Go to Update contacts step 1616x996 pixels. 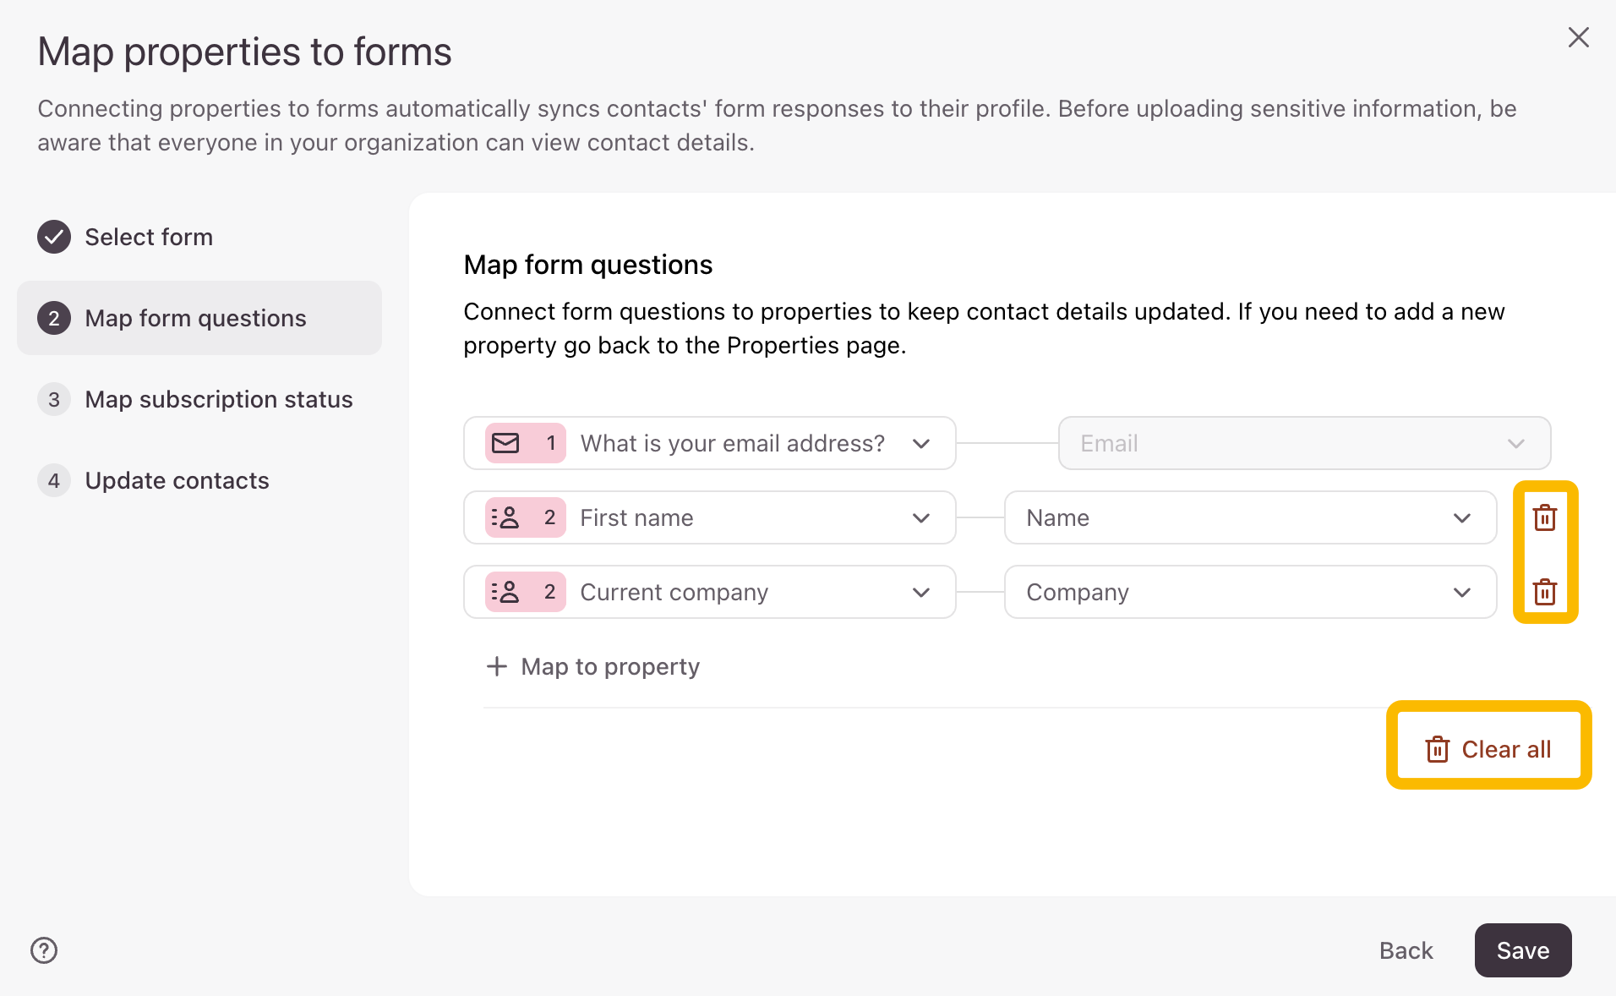point(177,480)
